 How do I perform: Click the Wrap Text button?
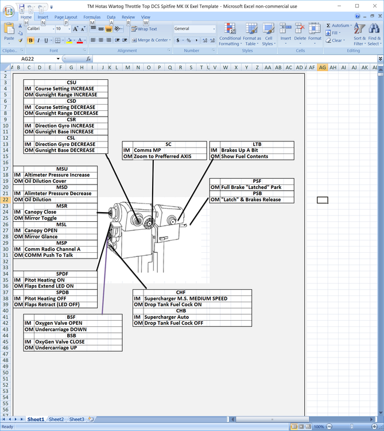tap(144, 29)
